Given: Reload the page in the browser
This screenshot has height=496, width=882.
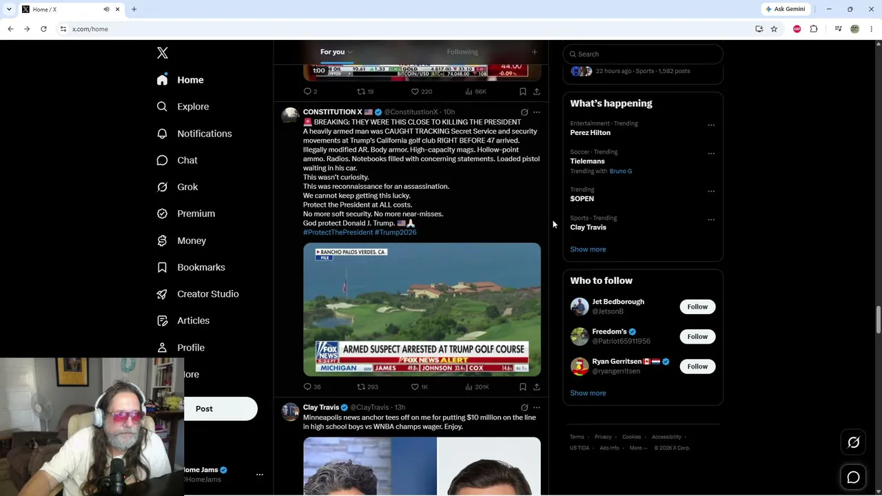Looking at the screenshot, I should (x=43, y=29).
